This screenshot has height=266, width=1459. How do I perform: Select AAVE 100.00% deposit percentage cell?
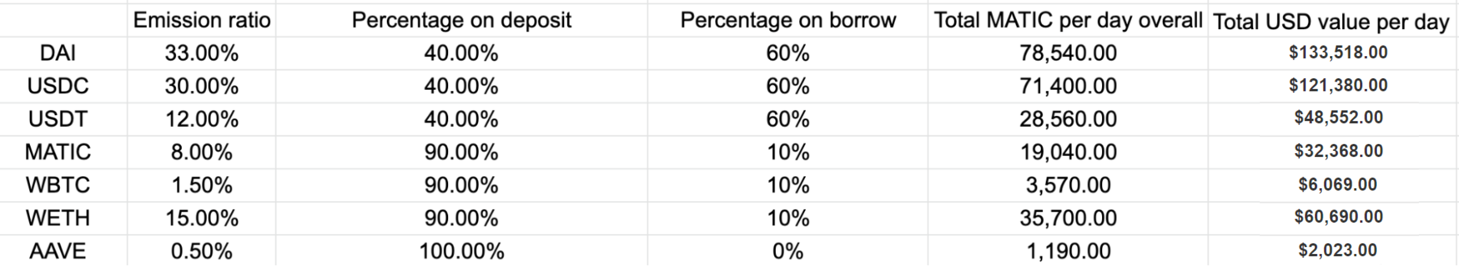[x=462, y=251]
